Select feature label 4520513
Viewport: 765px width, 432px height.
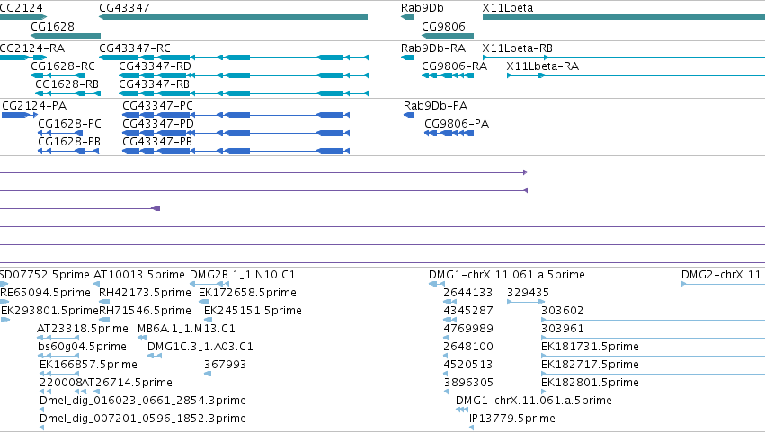click(x=468, y=365)
